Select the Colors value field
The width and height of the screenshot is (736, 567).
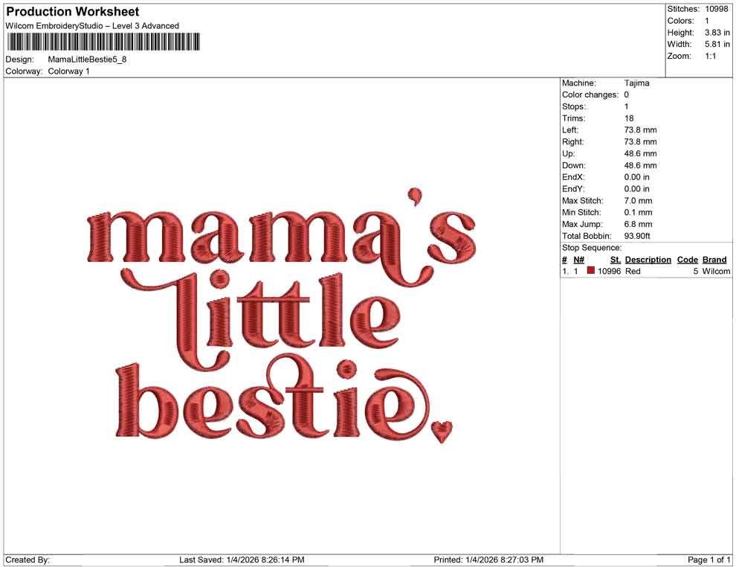703,20
